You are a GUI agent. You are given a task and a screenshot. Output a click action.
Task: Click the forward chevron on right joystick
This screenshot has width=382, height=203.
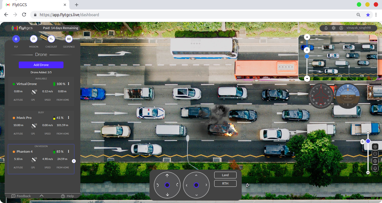tap(196, 176)
